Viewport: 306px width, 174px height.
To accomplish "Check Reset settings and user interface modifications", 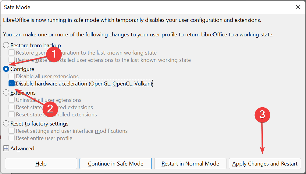I will click(12, 131).
